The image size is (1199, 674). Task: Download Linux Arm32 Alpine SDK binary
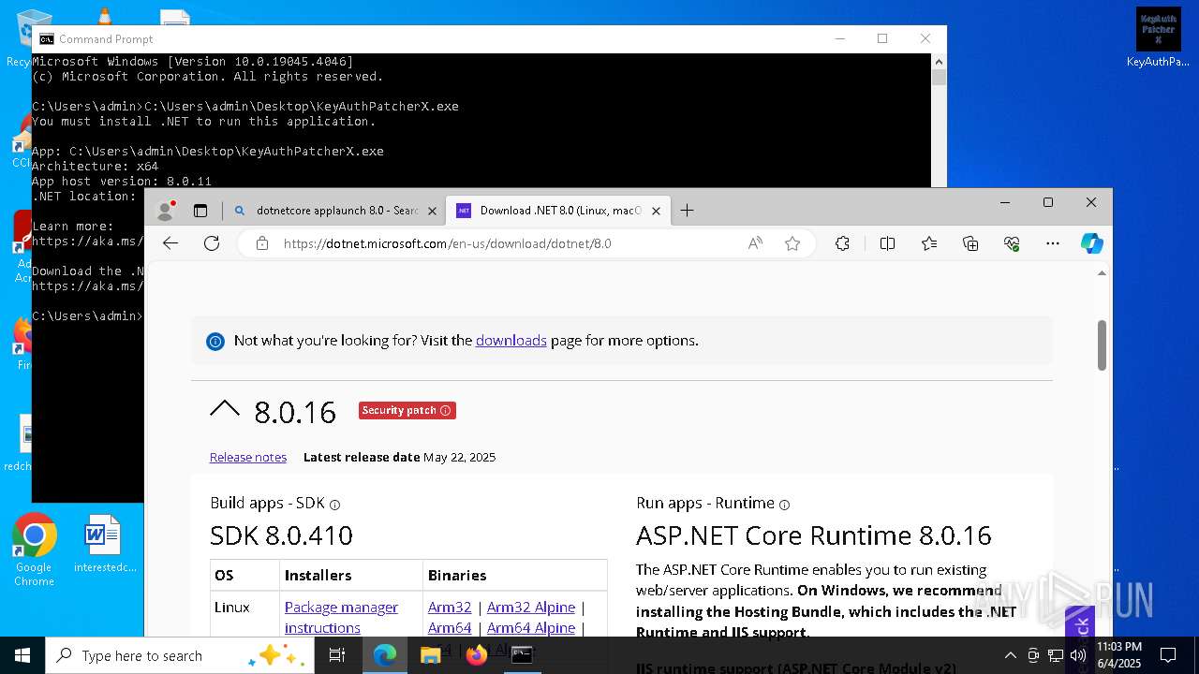tap(531, 608)
